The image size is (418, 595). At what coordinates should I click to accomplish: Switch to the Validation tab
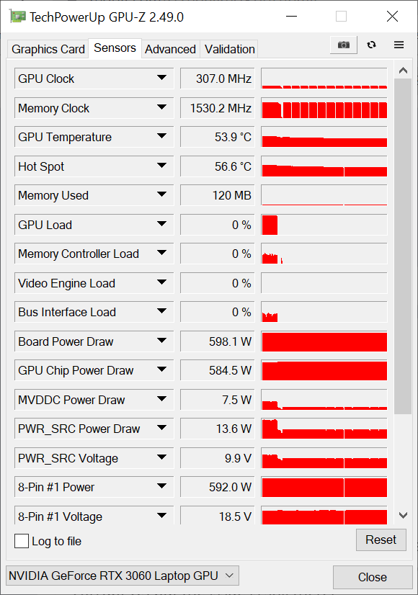(x=228, y=49)
